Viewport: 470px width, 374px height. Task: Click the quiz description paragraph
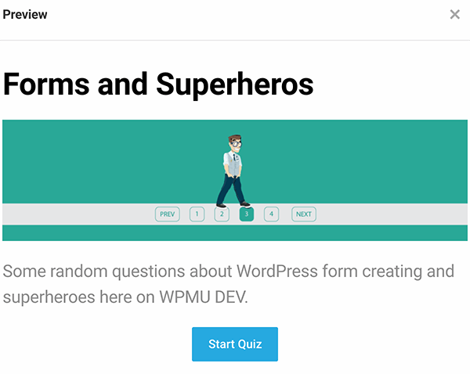[x=227, y=284]
